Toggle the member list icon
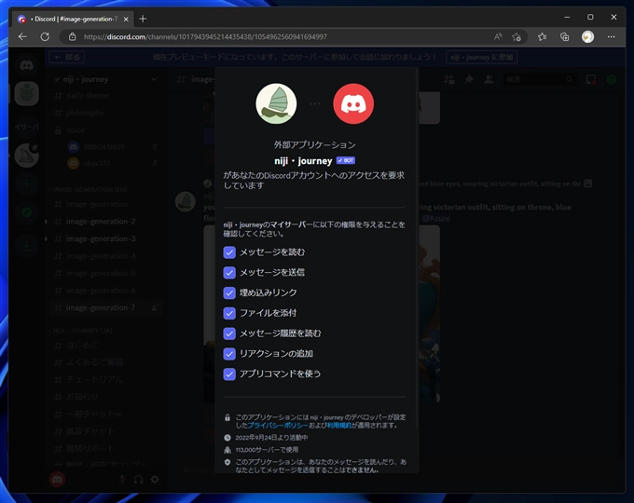The width and height of the screenshot is (634, 503). (489, 79)
